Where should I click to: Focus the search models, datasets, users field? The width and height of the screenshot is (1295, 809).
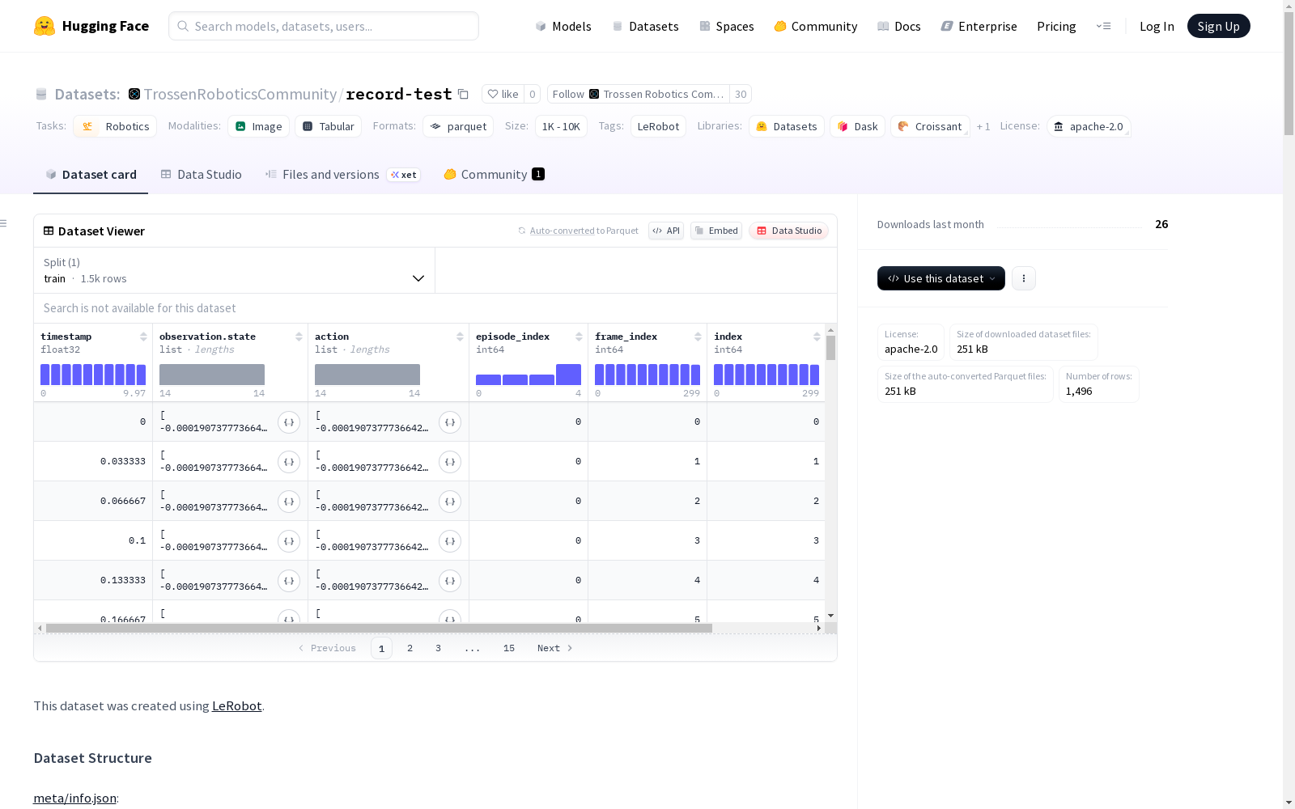point(324,26)
